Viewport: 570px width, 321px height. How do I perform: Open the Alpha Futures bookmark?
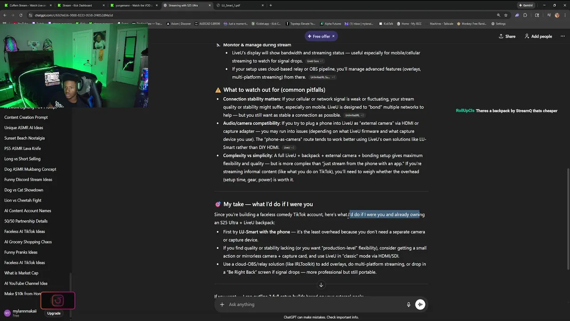click(x=331, y=24)
